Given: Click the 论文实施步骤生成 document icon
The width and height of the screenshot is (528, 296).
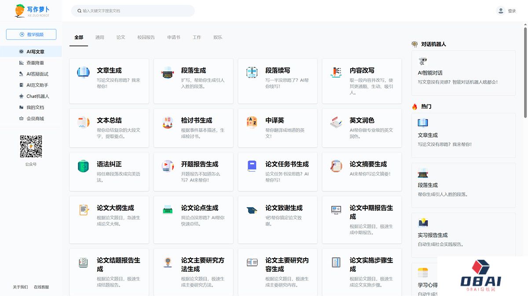Looking at the screenshot, I should [336, 263].
